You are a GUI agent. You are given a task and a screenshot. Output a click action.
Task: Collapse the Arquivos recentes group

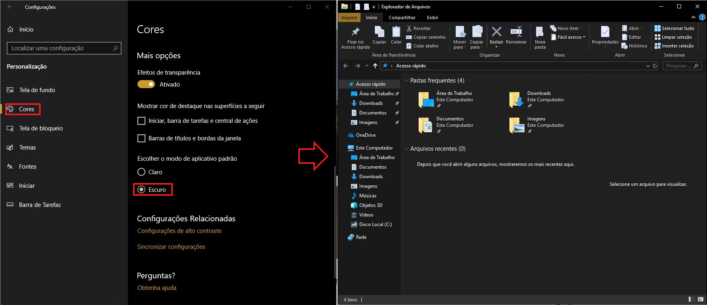tap(406, 149)
